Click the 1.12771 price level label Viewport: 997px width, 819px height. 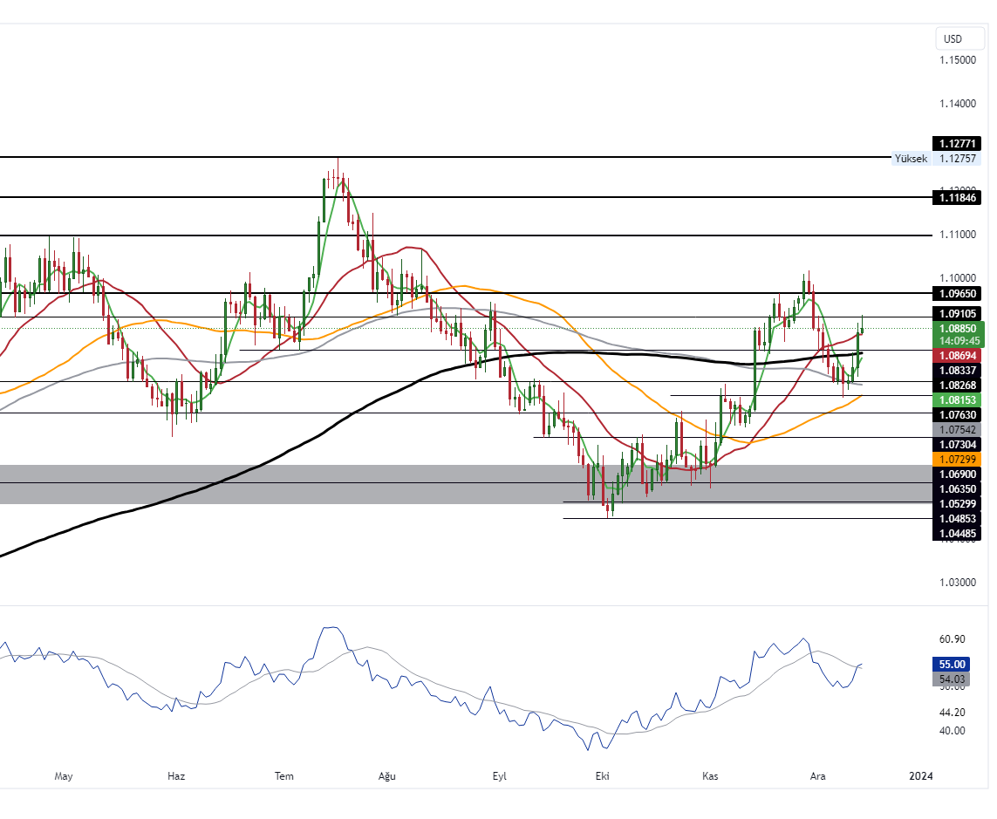tap(957, 143)
